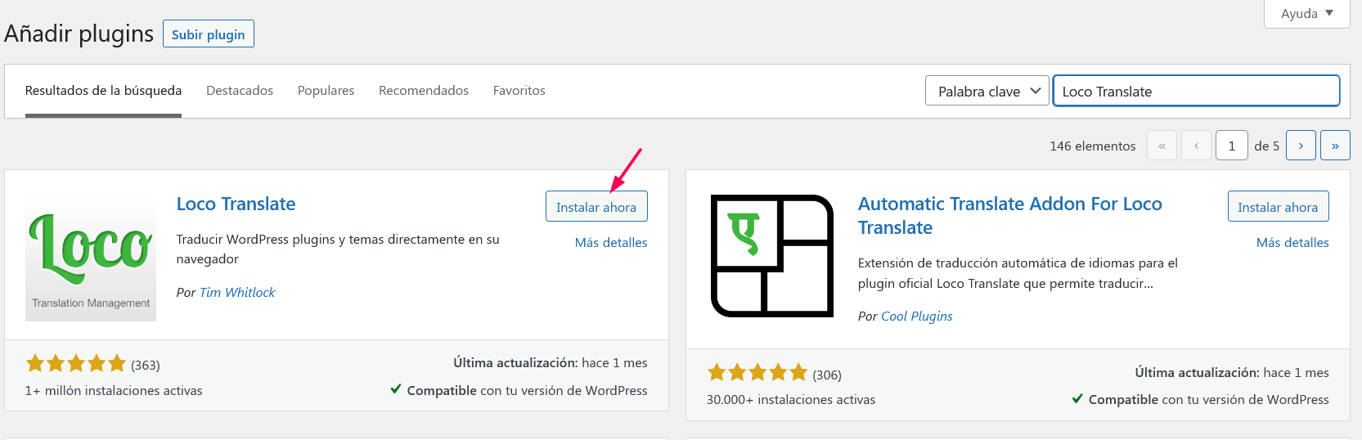Click the Automatic Translate Addon plugin icon
The height and width of the screenshot is (440, 1362).
click(x=772, y=256)
